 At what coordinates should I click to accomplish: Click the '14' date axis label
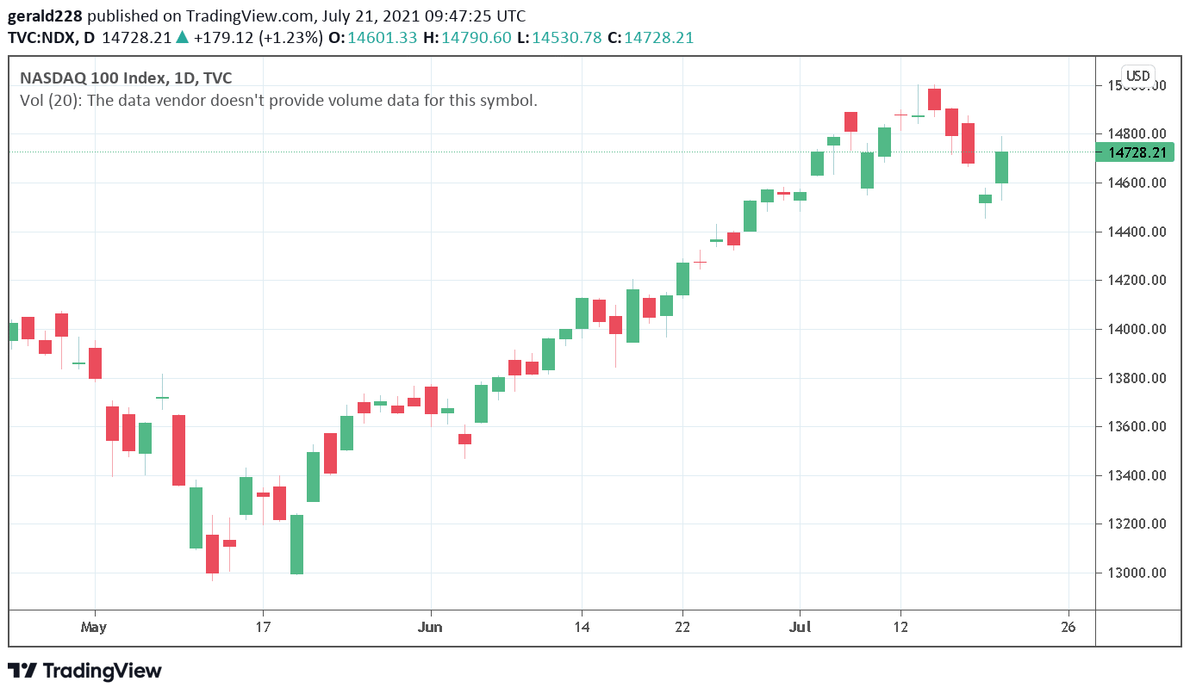581,627
